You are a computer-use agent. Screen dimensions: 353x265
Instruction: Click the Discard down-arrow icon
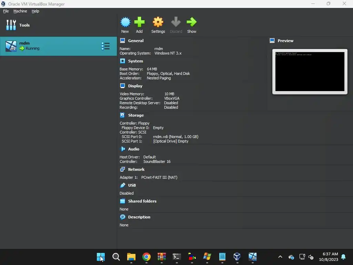[176, 22]
